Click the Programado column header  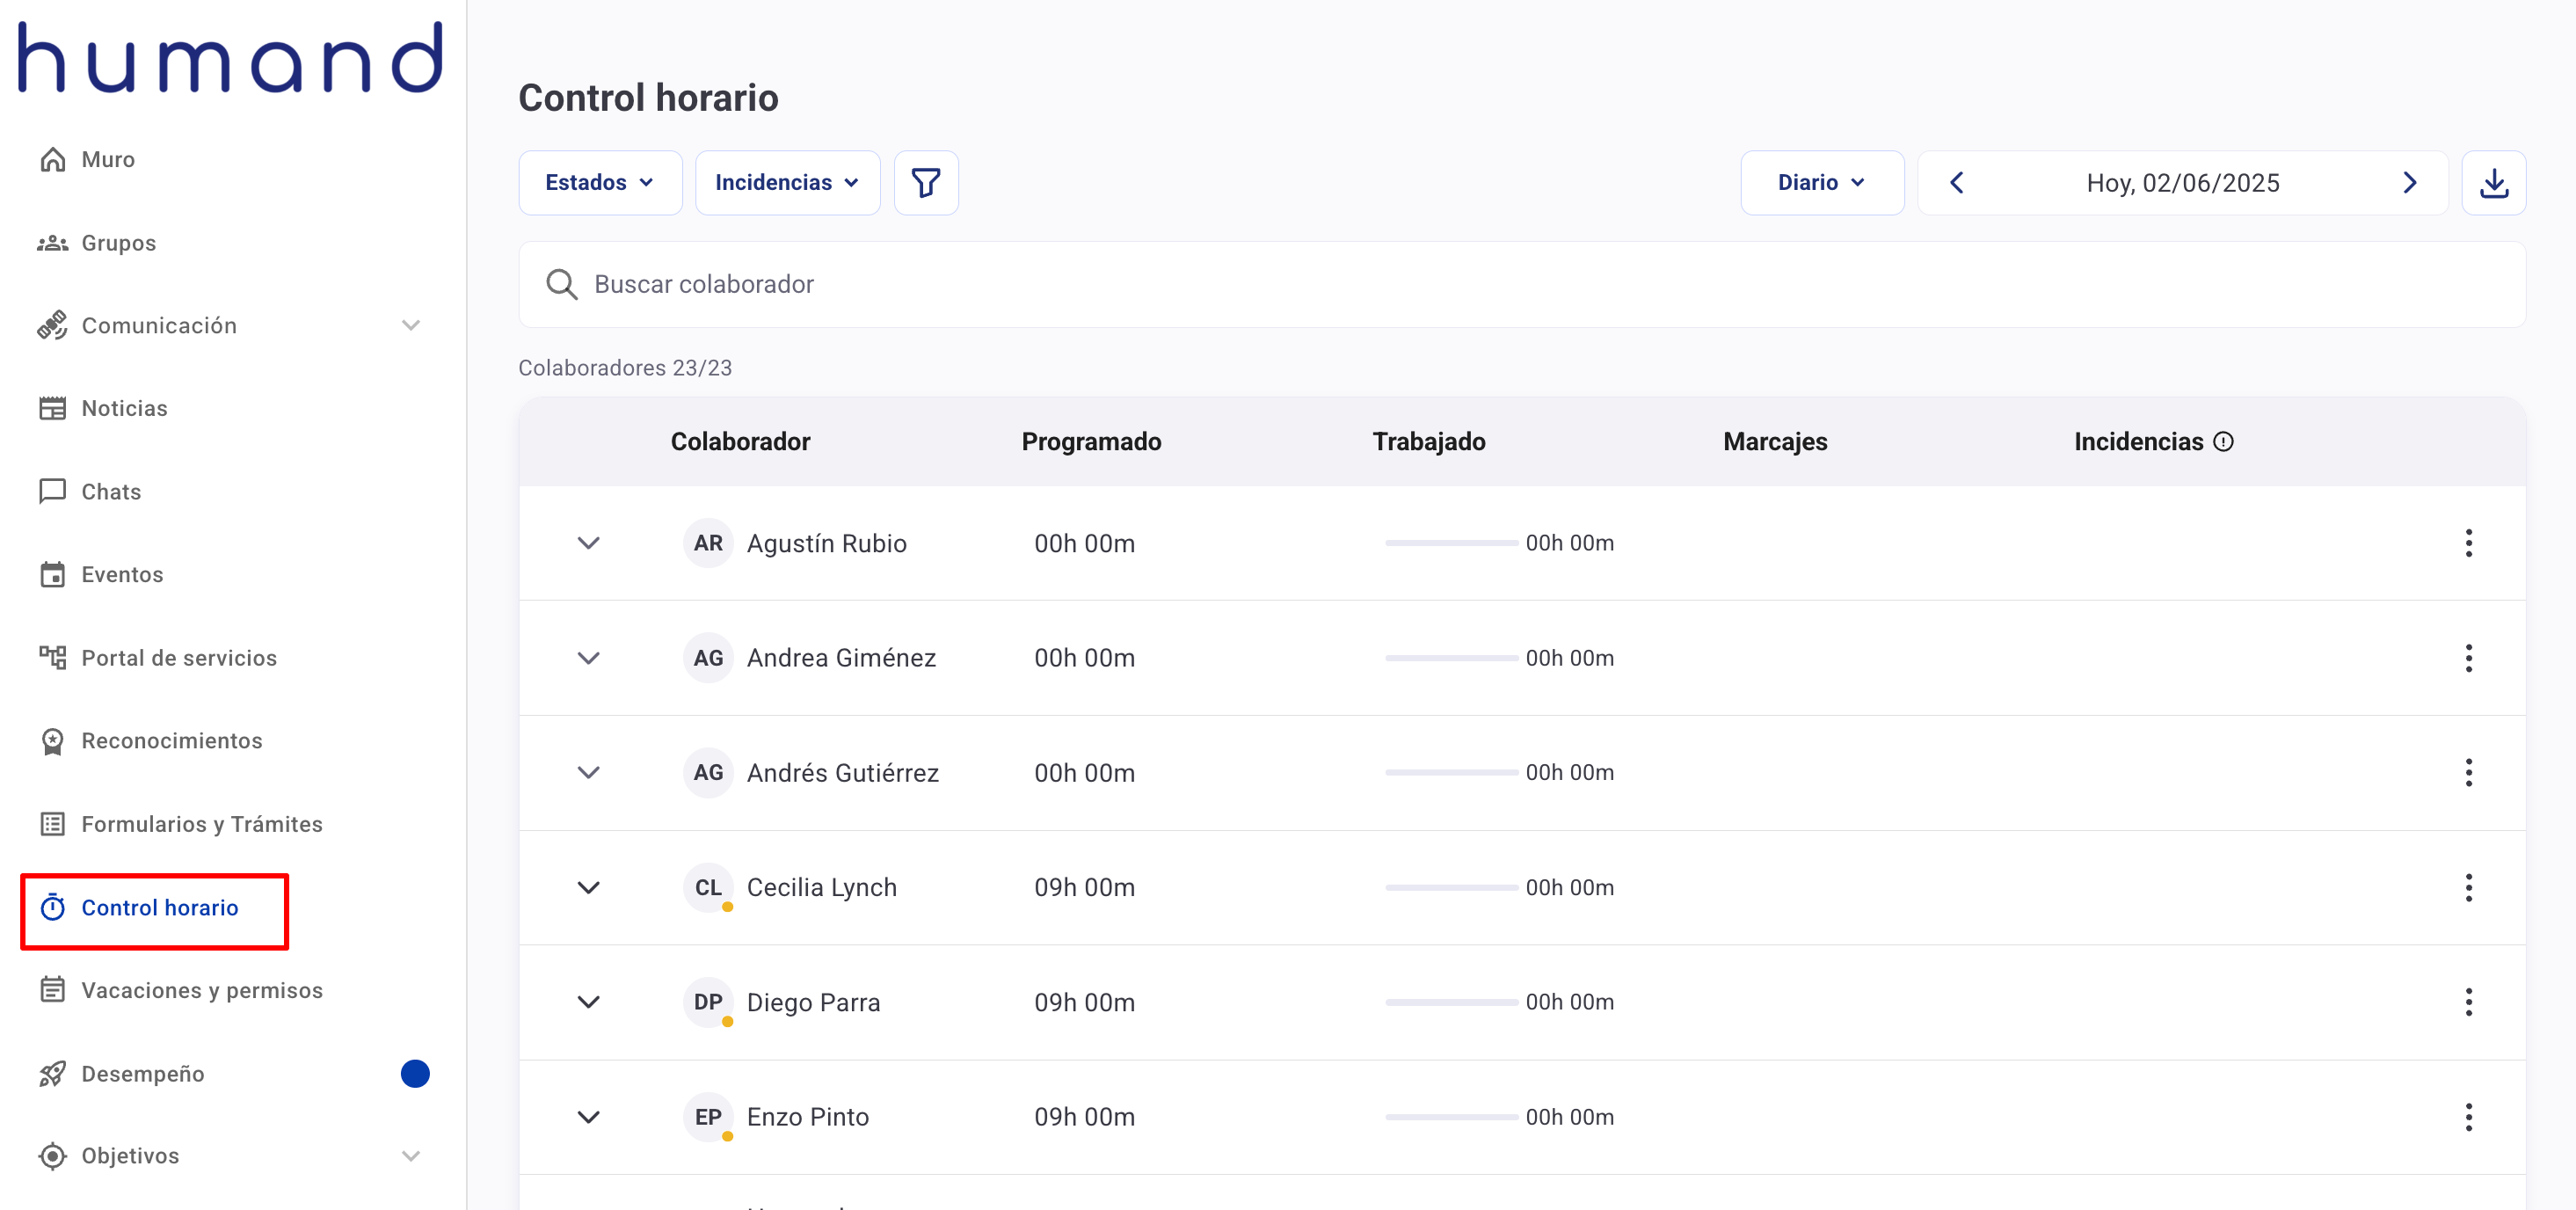(1091, 442)
